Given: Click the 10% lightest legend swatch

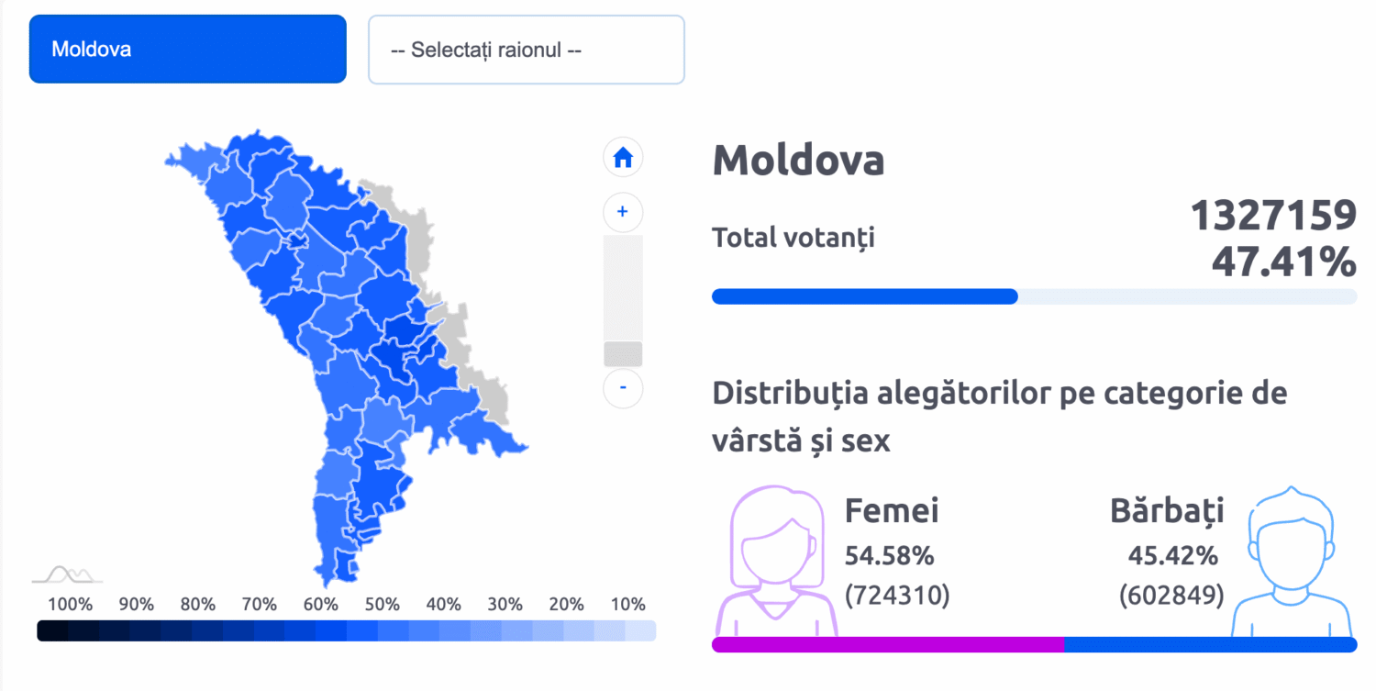Looking at the screenshot, I should (640, 631).
